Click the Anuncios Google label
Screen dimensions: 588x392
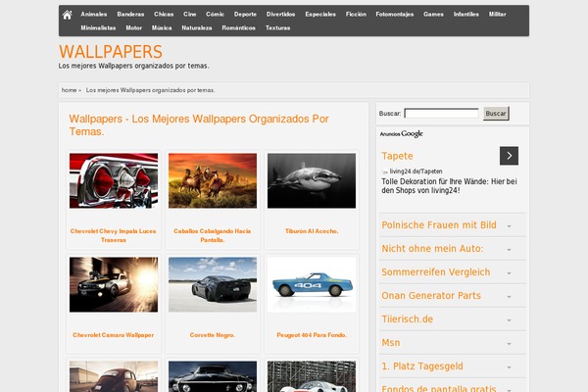[x=401, y=134]
